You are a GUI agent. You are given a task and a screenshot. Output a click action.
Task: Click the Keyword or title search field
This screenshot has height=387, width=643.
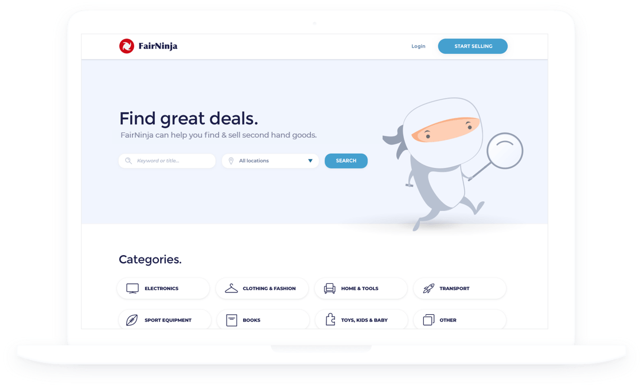tap(167, 161)
